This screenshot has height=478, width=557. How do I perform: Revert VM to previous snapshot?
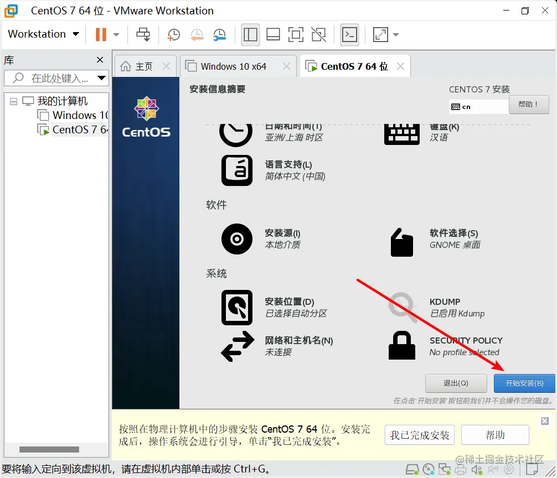(197, 35)
